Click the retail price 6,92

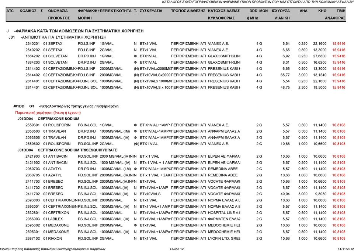point(286,56)
